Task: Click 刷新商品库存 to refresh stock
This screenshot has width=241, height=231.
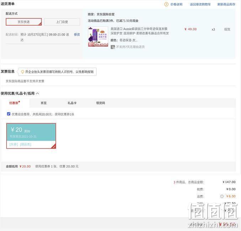Action: [x=226, y=4]
